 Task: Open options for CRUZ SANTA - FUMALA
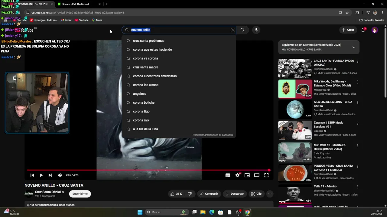[358, 61]
